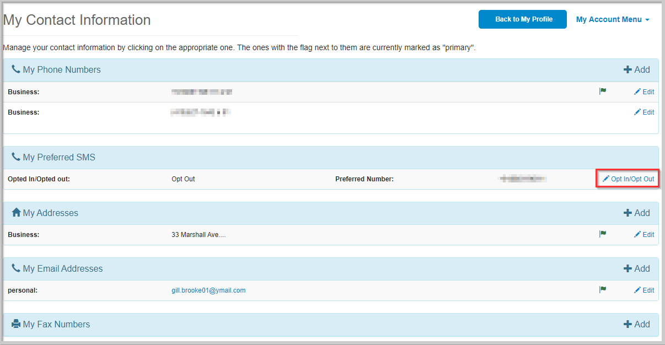
Task: Edit the second Business phone number
Action: coord(644,112)
